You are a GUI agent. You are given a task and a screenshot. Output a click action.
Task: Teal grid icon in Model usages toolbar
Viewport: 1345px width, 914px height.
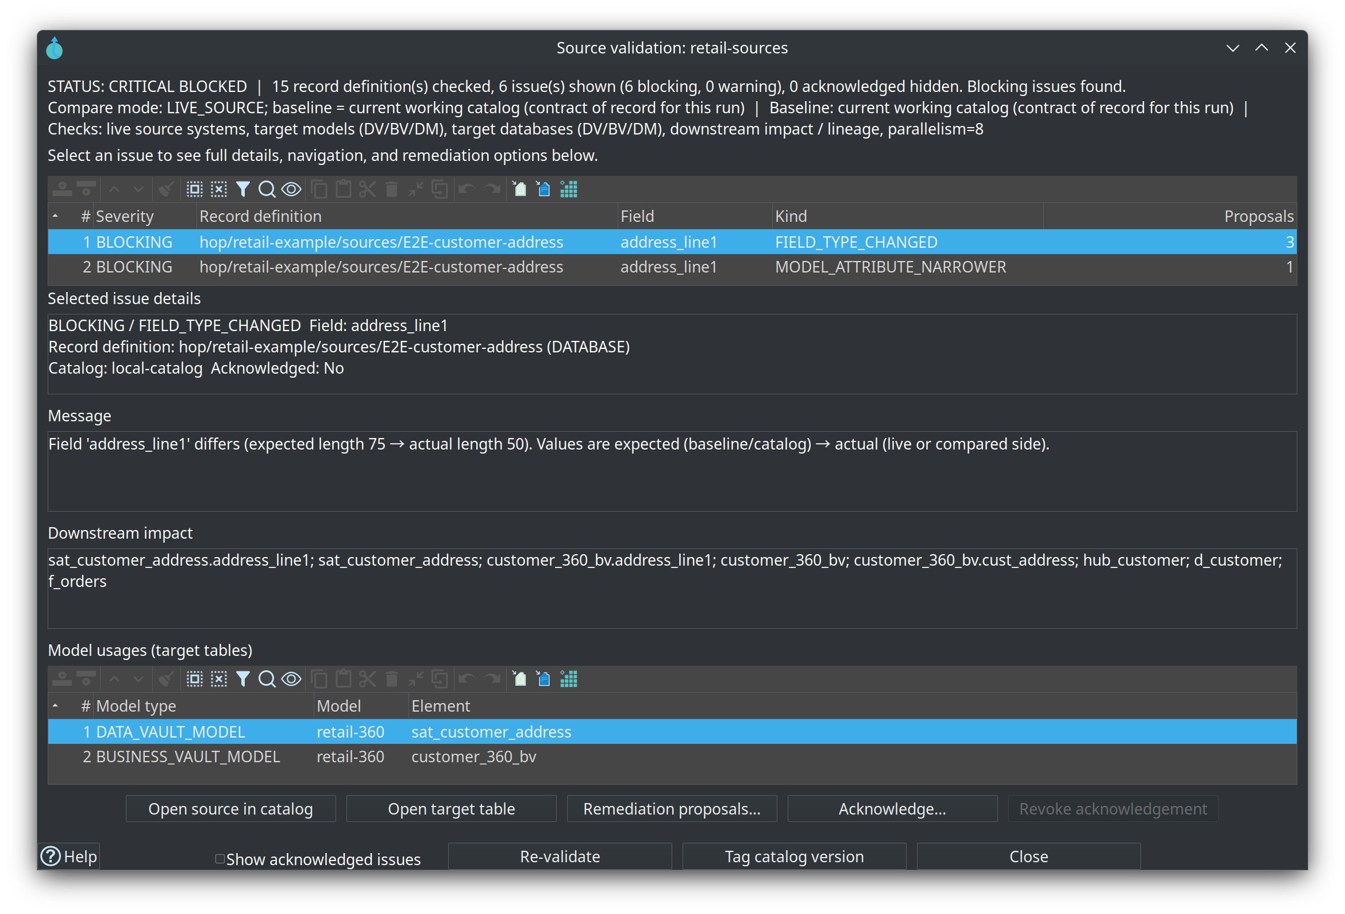point(568,679)
